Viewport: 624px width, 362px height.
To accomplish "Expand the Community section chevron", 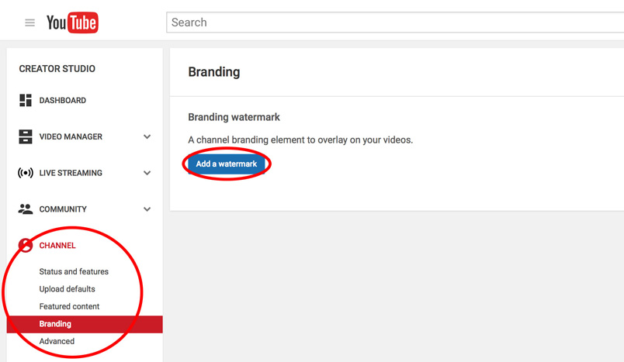I will (x=147, y=209).
